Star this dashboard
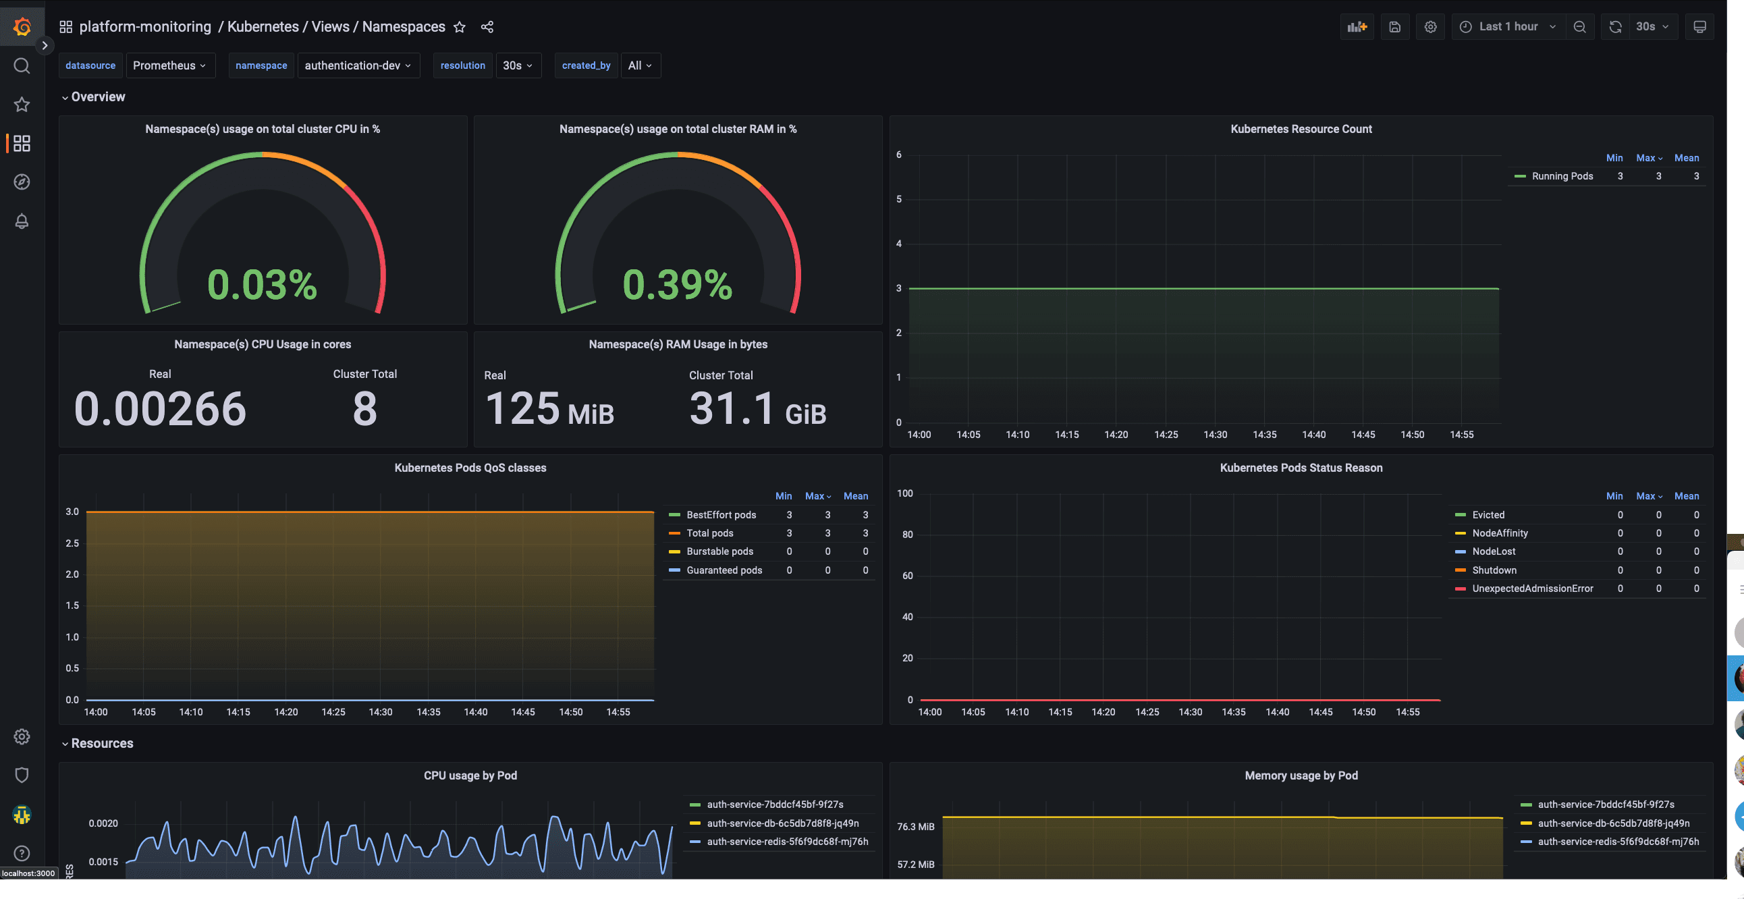This screenshot has height=899, width=1744. pyautogui.click(x=460, y=27)
